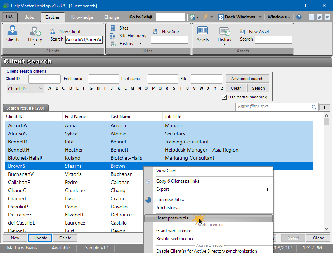
Task: Open the Windows menu dropdown
Action: coord(279,17)
